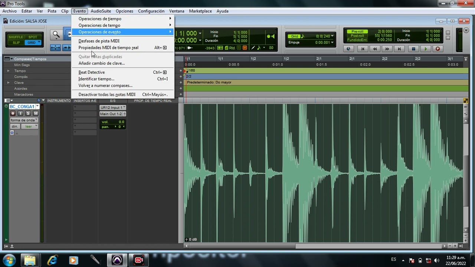Click Return to Zero transport button
The height and width of the screenshot is (267, 475).
click(363, 49)
